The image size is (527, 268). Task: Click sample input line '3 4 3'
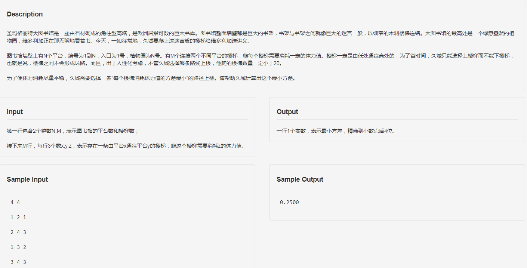click(18, 262)
